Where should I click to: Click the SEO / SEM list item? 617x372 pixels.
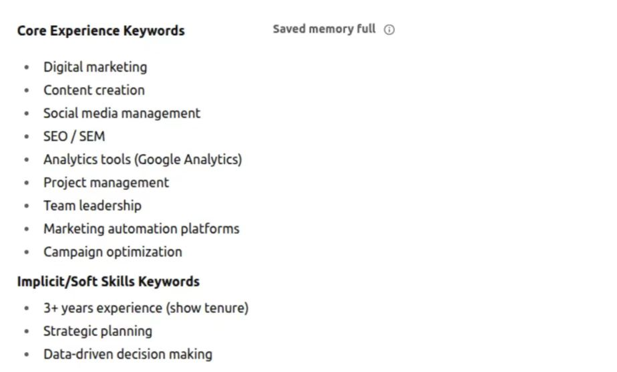(x=75, y=136)
